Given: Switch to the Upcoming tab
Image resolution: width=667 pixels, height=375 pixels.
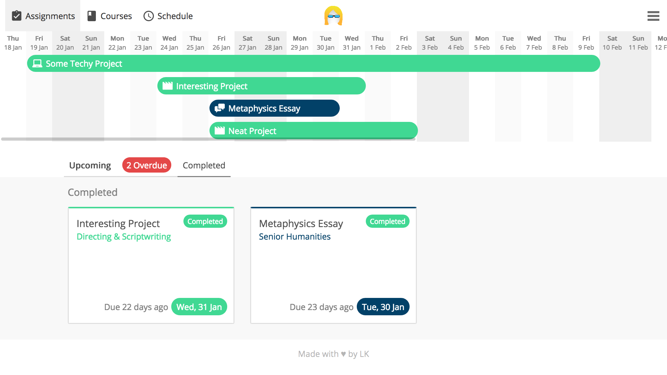Looking at the screenshot, I should click(90, 165).
